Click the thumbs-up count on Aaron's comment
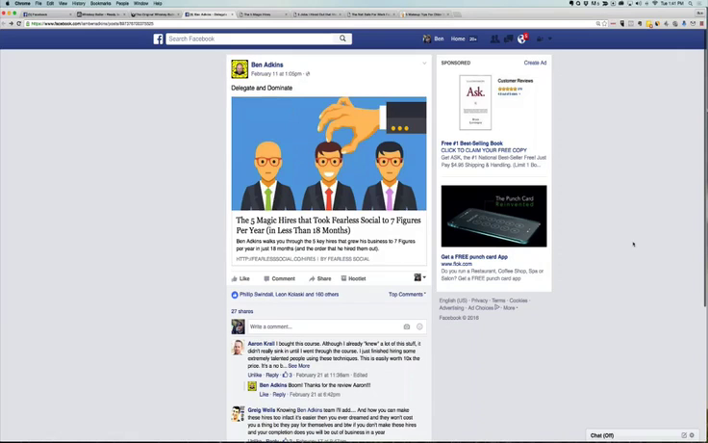Image resolution: width=708 pixels, height=443 pixels. click(288, 375)
